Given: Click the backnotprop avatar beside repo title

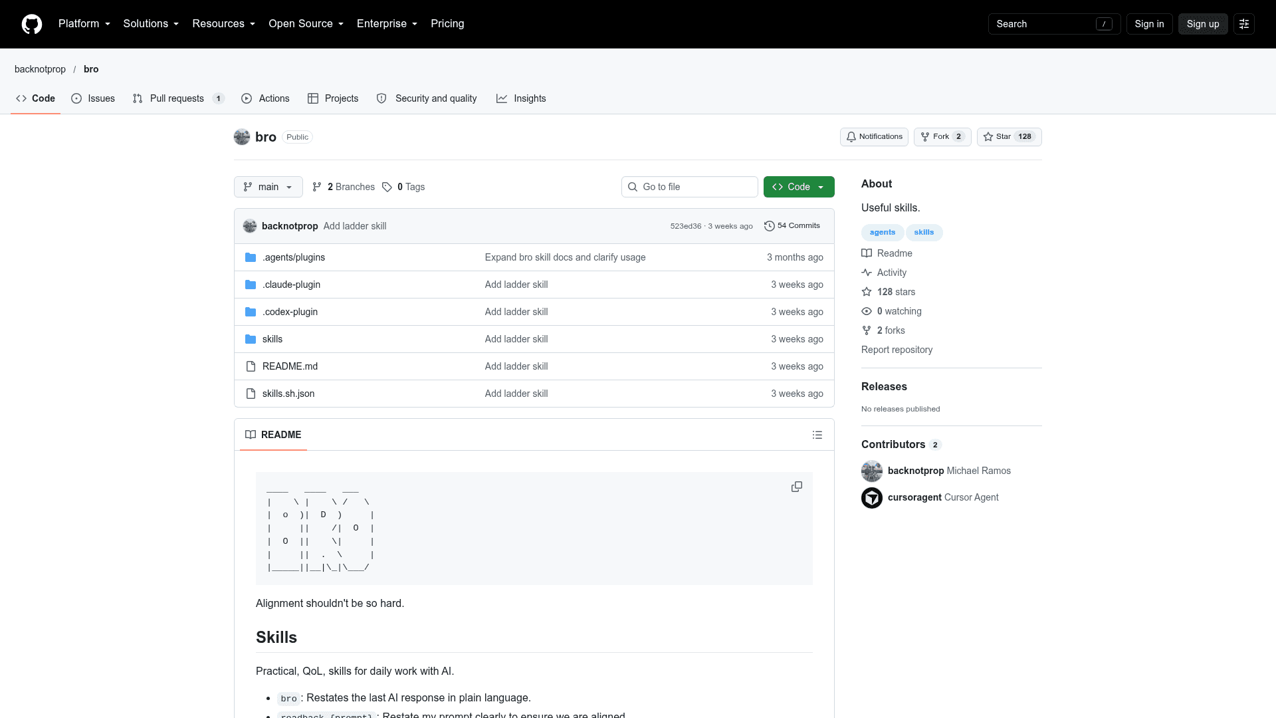Looking at the screenshot, I should tap(242, 137).
